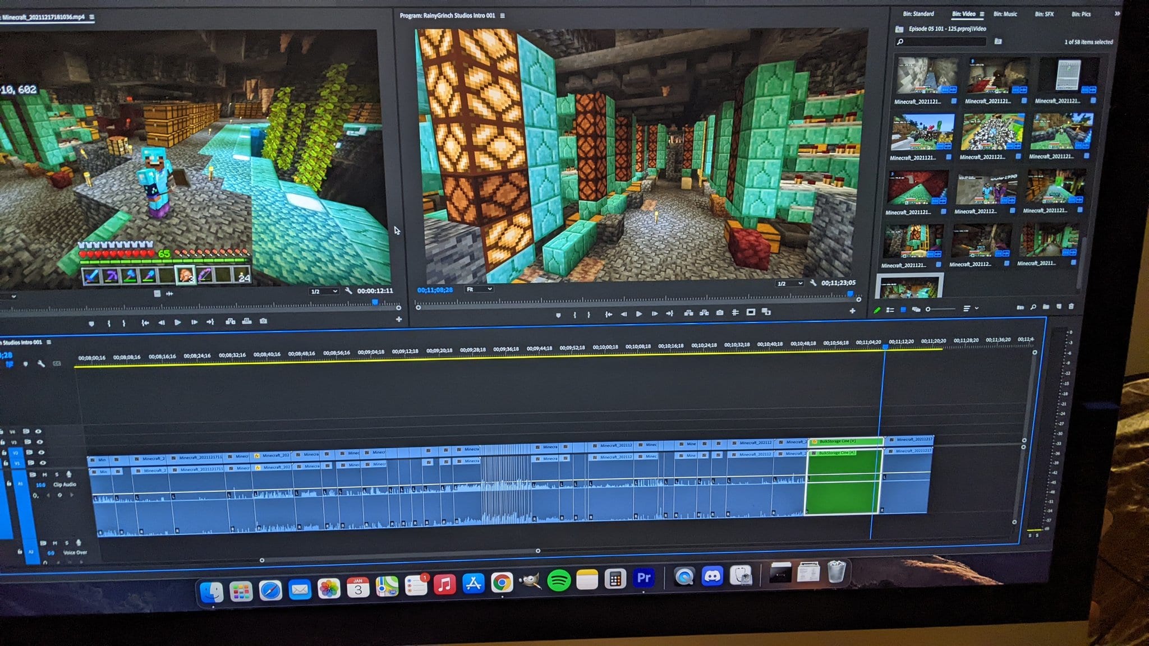Screen dimensions: 1149x646
Task: Export a frame with the camera icon
Action: pos(720,313)
